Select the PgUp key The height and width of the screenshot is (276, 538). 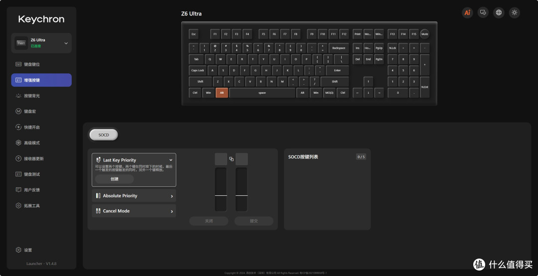pos(379,48)
